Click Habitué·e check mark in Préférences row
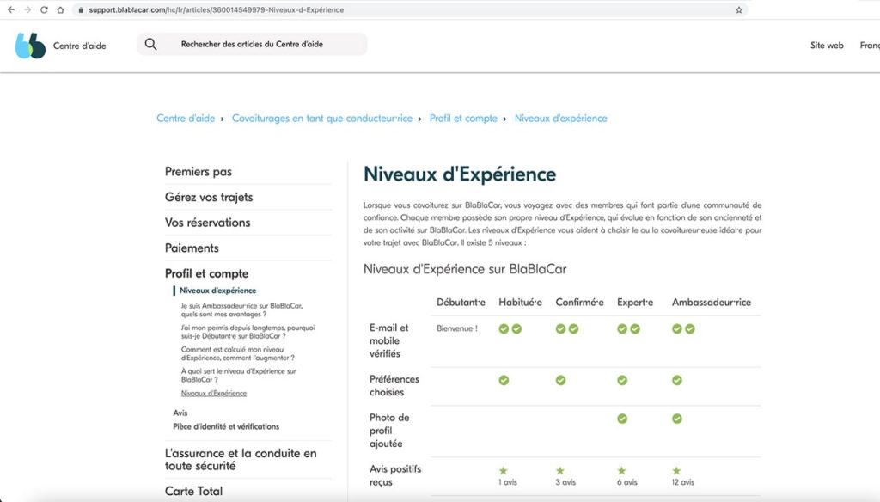 [x=504, y=380]
